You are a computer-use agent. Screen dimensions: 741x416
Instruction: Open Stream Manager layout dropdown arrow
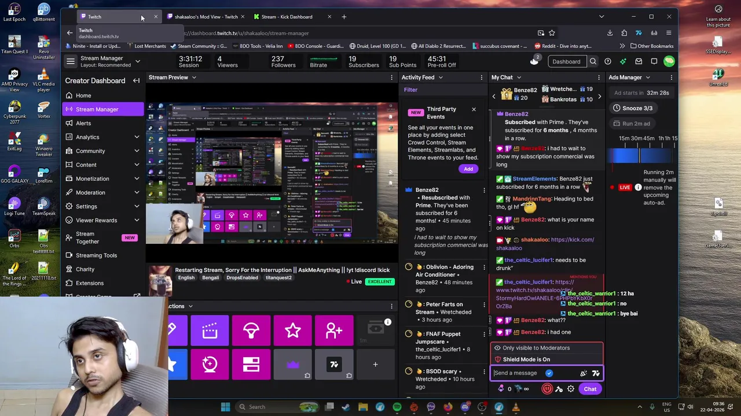[x=138, y=61]
